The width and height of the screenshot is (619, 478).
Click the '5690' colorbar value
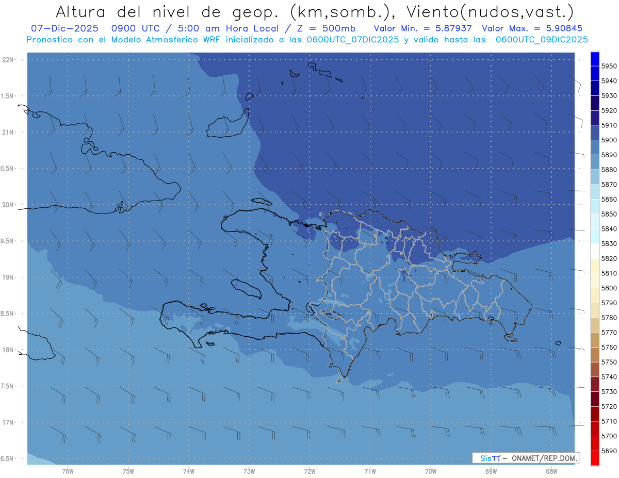click(609, 451)
